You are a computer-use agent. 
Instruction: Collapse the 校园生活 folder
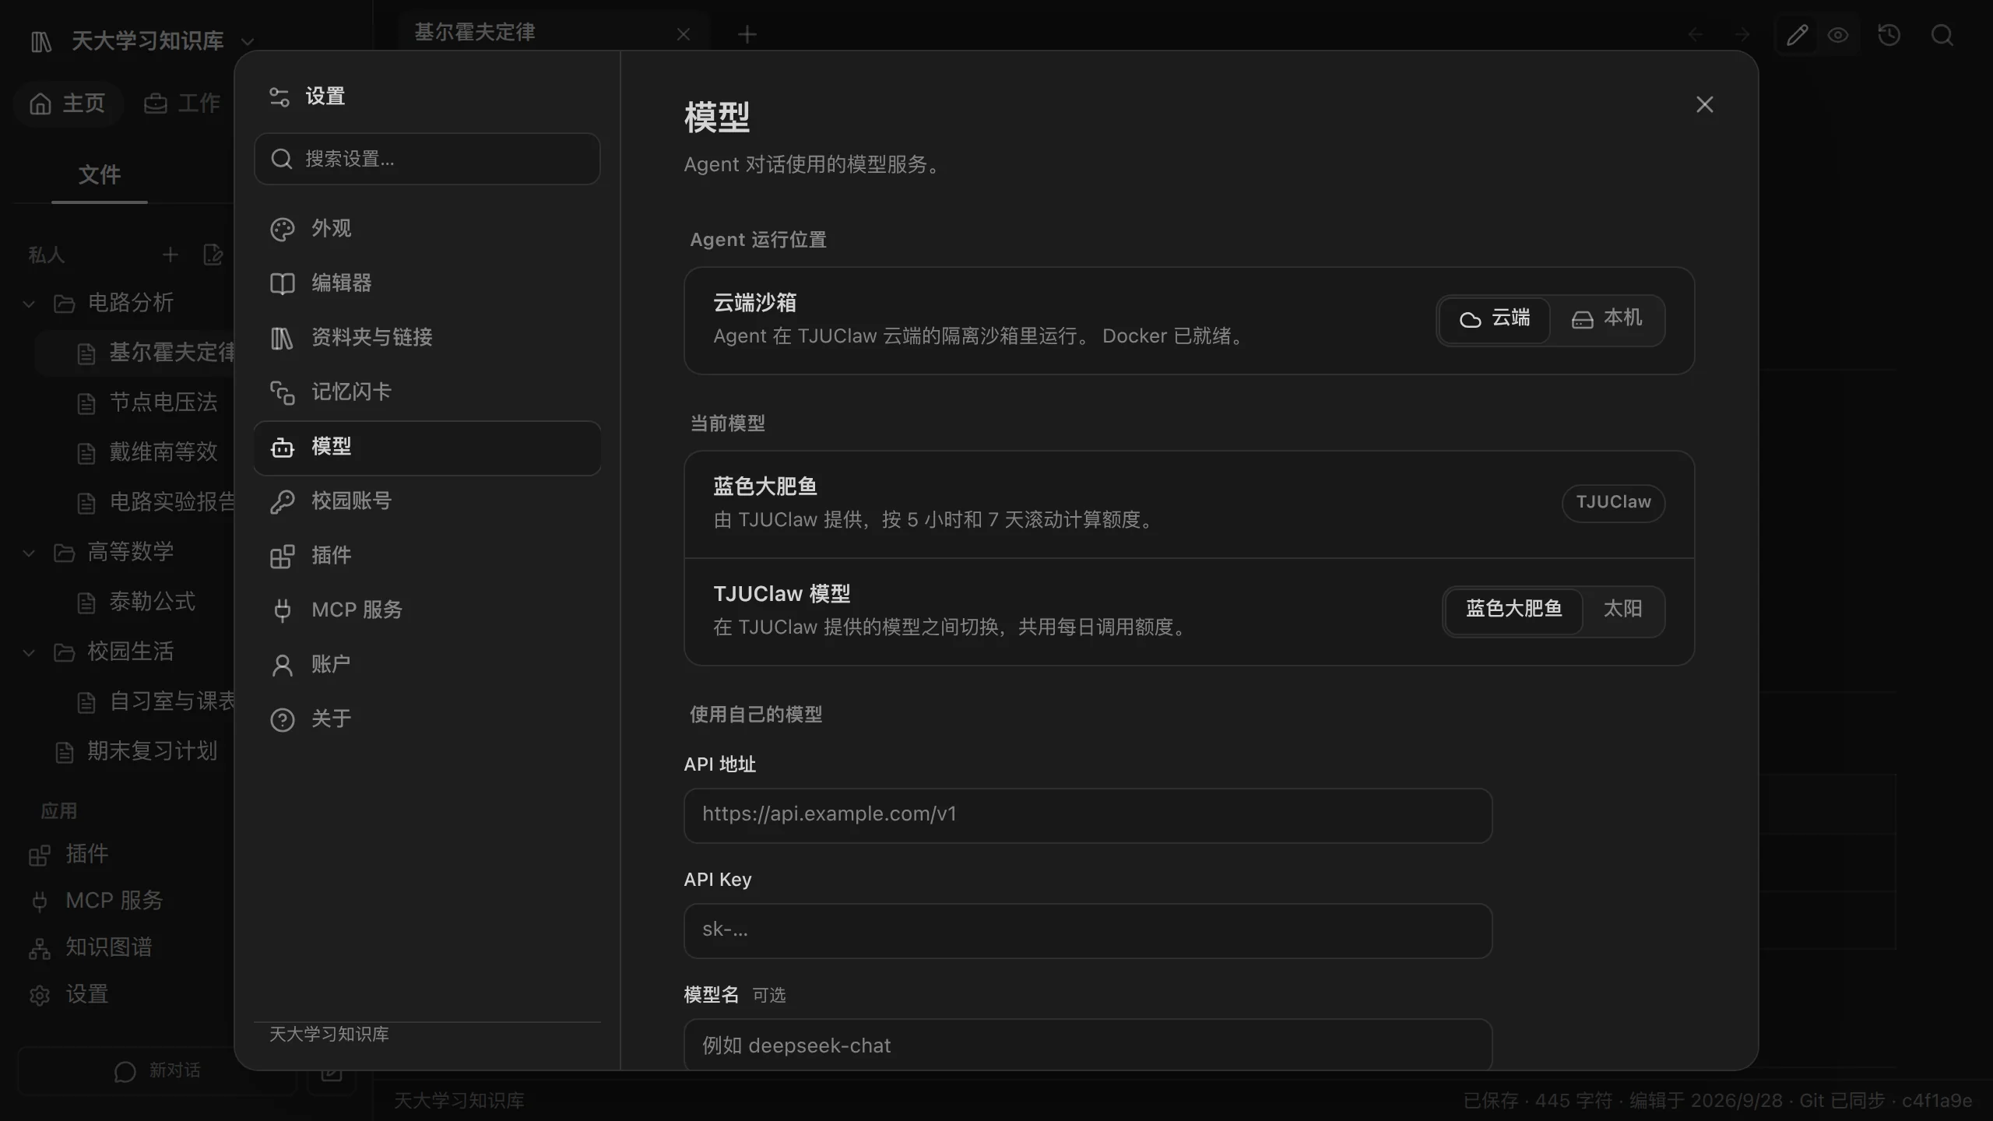(x=30, y=652)
